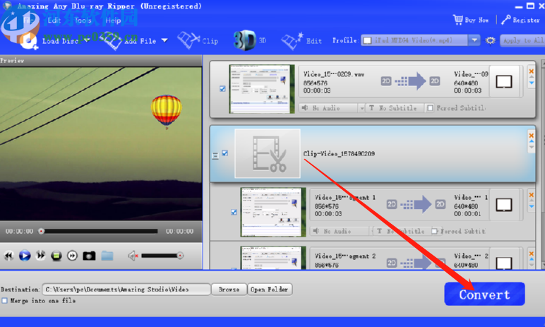Click the next frame step button
The image size is (545, 327).
pos(72,256)
